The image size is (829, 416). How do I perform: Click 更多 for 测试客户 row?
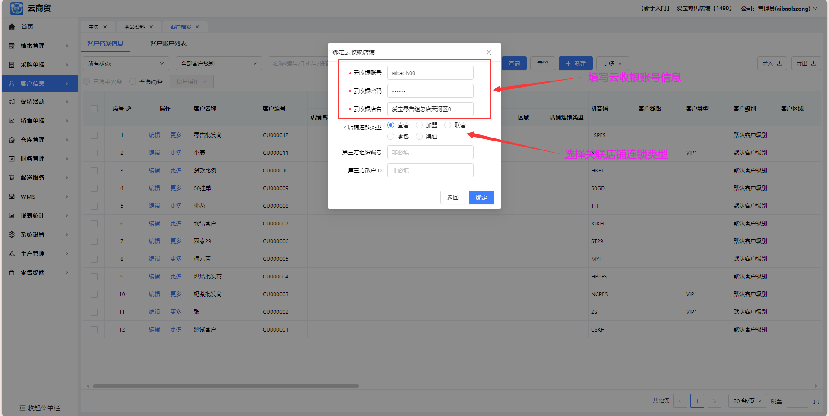176,329
